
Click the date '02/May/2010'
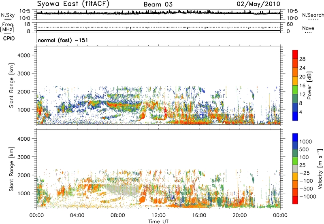258,4
